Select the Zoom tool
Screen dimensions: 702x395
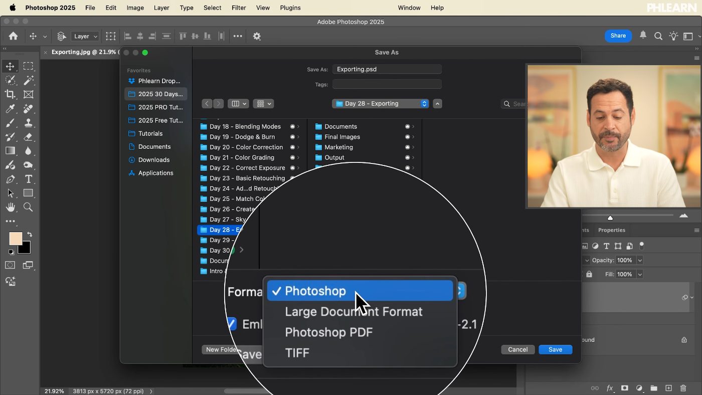click(28, 207)
